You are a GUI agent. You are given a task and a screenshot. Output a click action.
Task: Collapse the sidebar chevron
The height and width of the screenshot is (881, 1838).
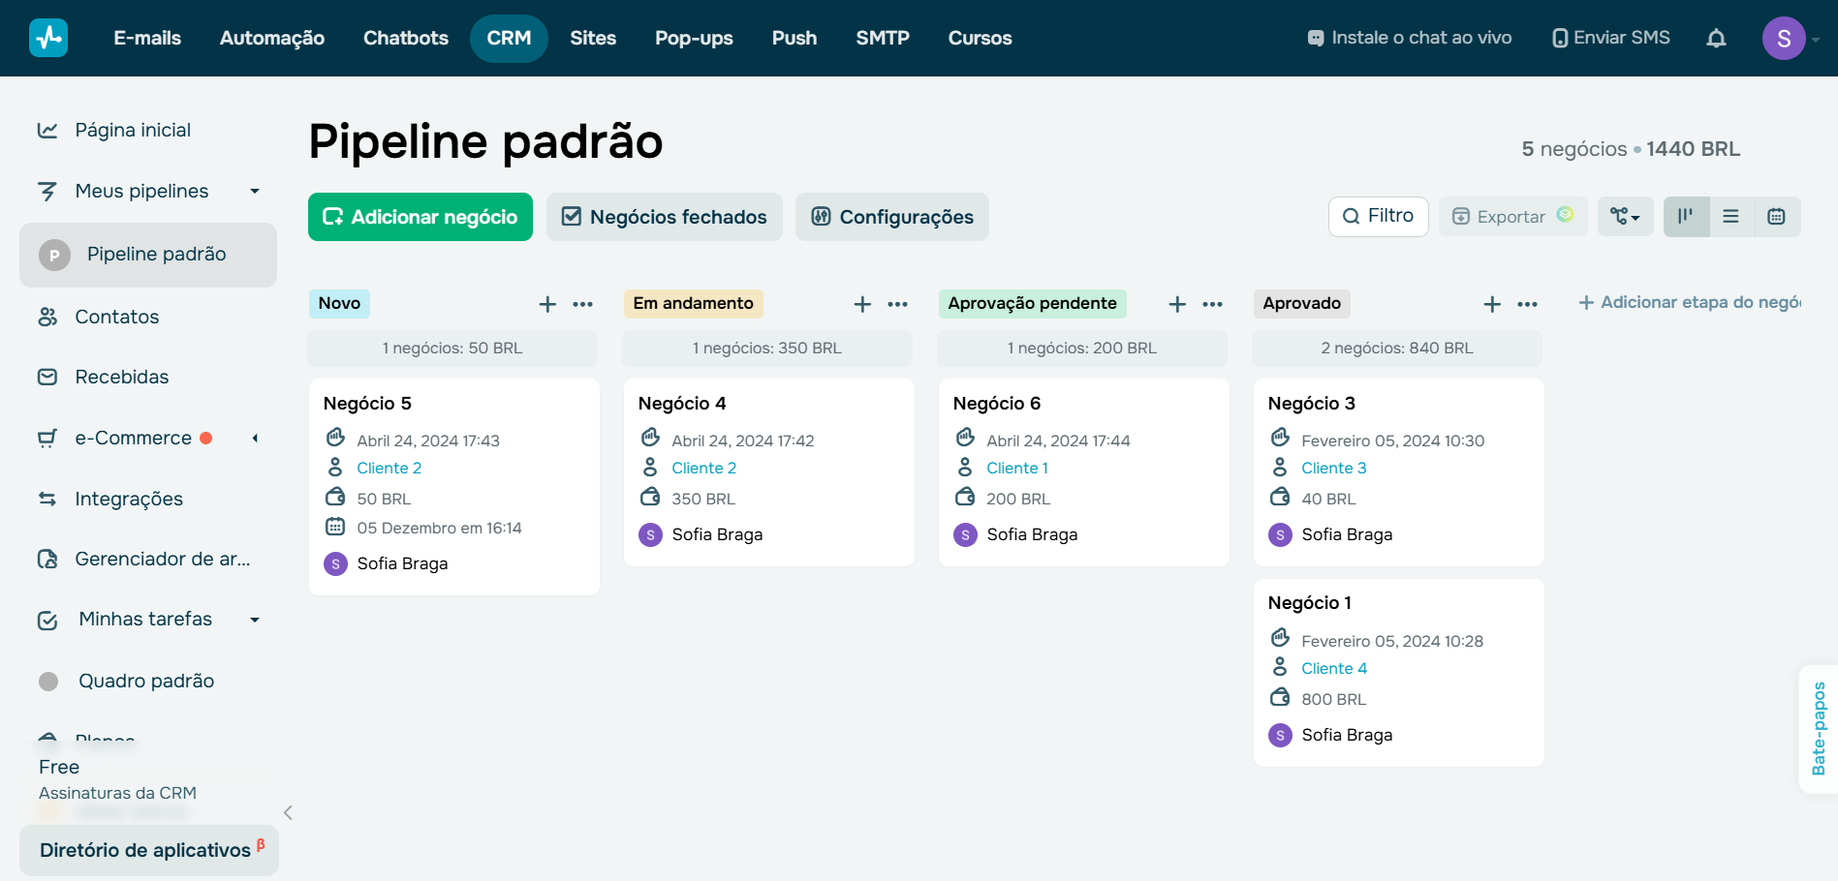click(x=288, y=812)
